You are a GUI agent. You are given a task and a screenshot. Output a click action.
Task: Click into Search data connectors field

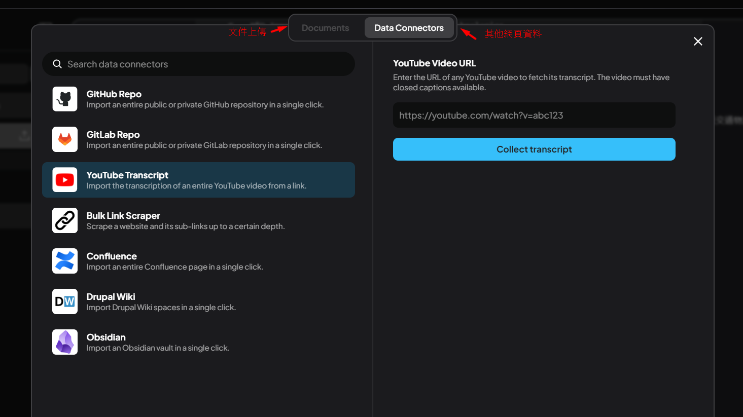pos(203,64)
